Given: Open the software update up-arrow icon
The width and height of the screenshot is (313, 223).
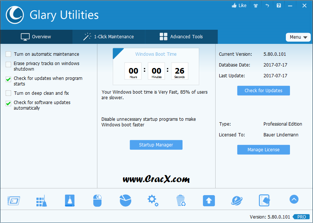Looking at the screenshot, I should (209, 201).
